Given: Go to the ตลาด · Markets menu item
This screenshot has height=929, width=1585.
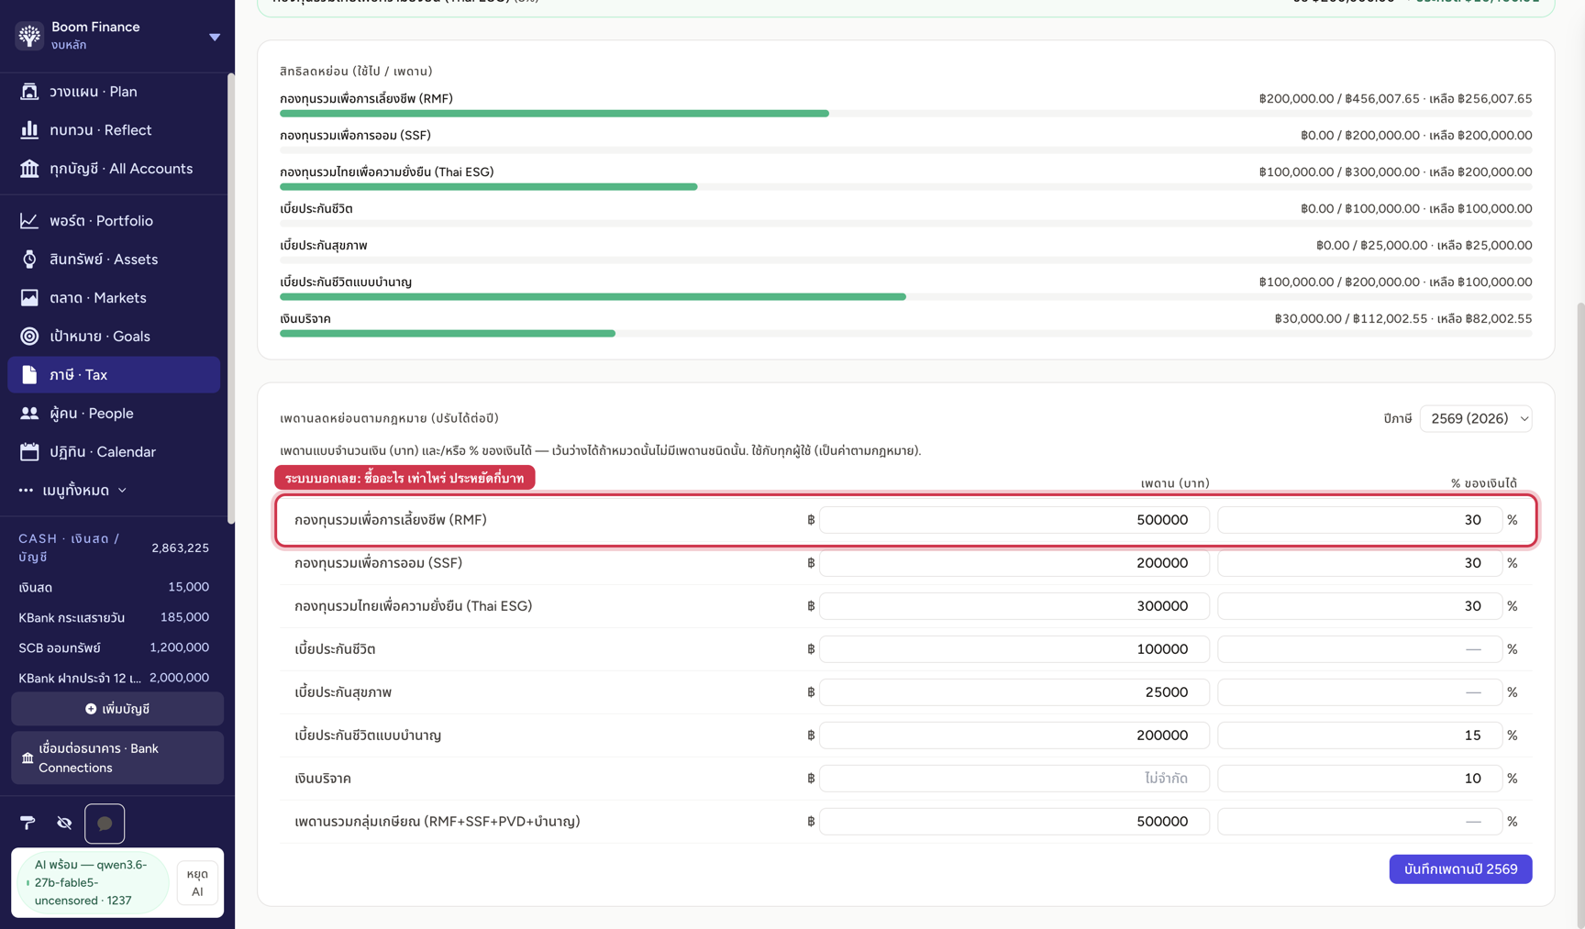Looking at the screenshot, I should pyautogui.click(x=114, y=297).
